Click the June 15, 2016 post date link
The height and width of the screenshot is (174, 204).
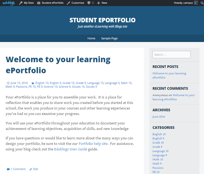pyautogui.click(x=19, y=83)
